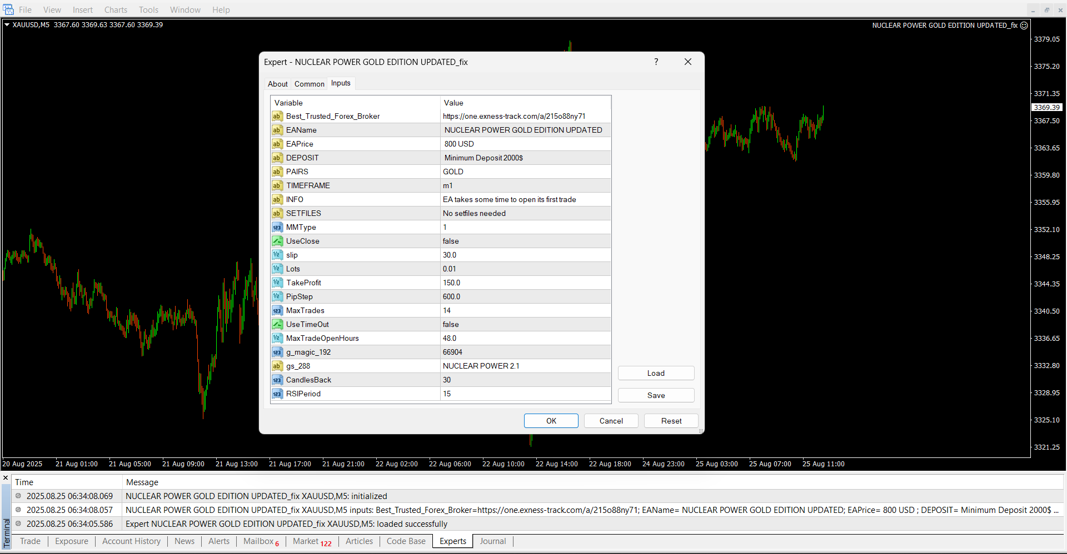Image resolution: width=1067 pixels, height=554 pixels.
Task: Click the help question mark in dialog
Action: click(656, 62)
